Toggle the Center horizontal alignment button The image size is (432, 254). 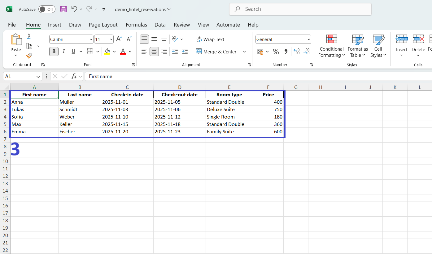coord(154,52)
